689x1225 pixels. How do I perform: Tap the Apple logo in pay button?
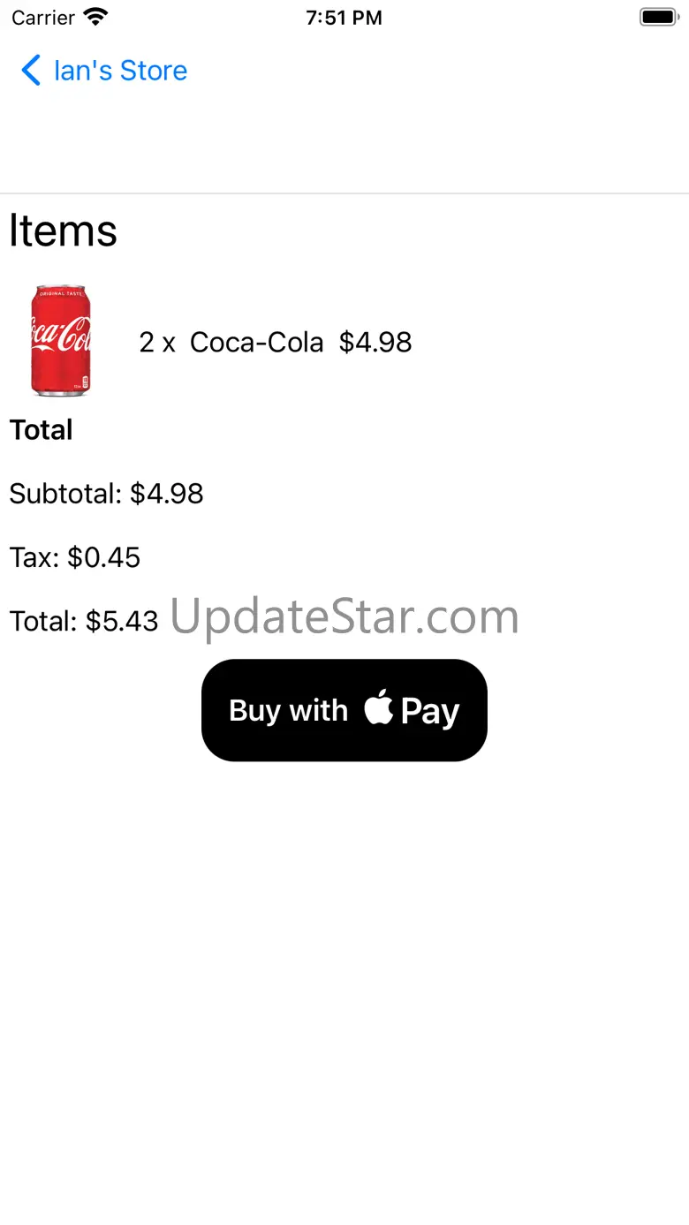coord(379,707)
